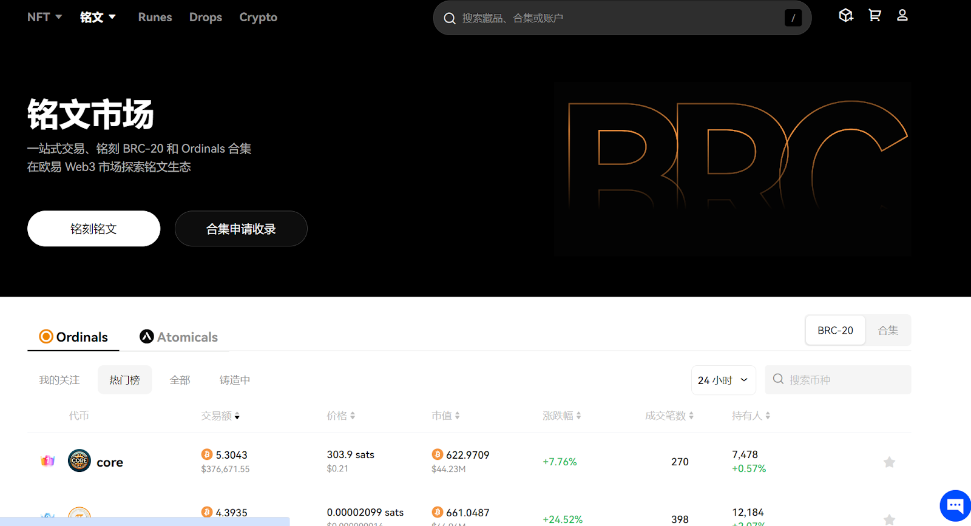
Task: Expand the NFT dropdown menu
Action: [x=45, y=17]
